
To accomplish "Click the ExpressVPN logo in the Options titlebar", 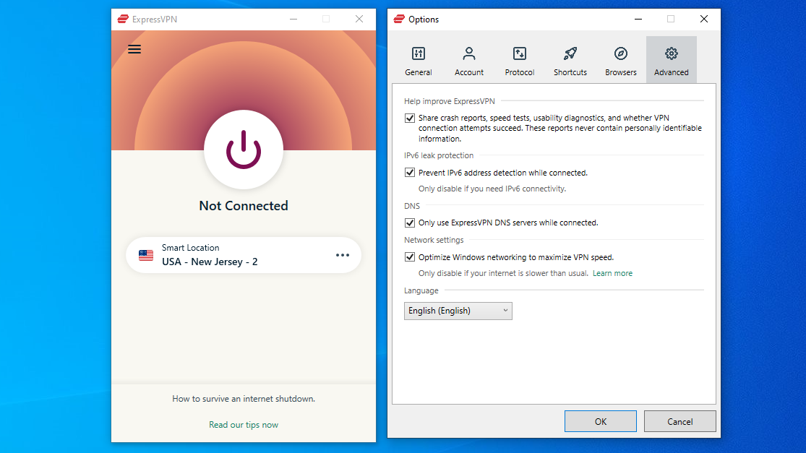I will tap(398, 19).
